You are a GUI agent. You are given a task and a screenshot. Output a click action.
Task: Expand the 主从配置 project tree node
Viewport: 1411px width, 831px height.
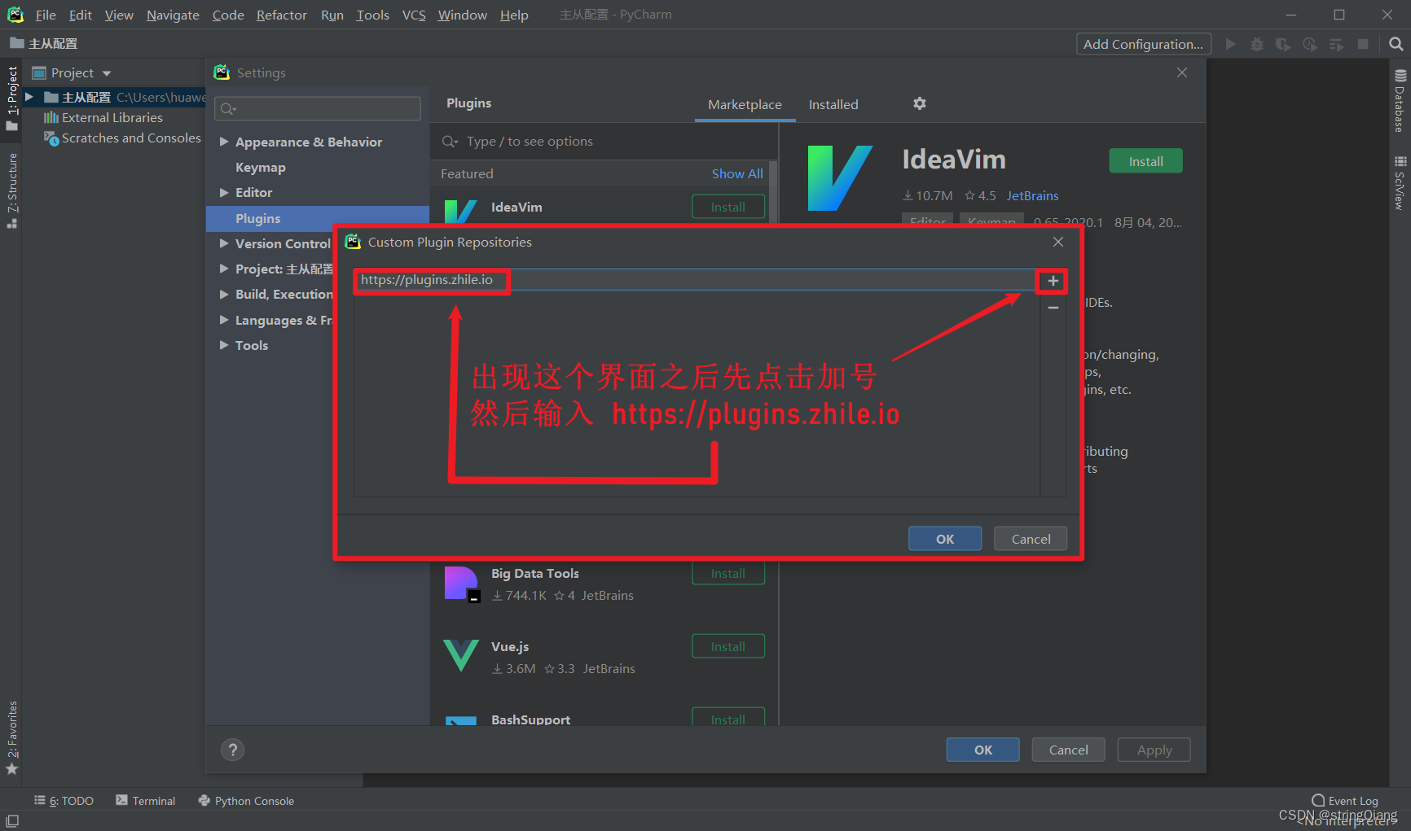(29, 97)
